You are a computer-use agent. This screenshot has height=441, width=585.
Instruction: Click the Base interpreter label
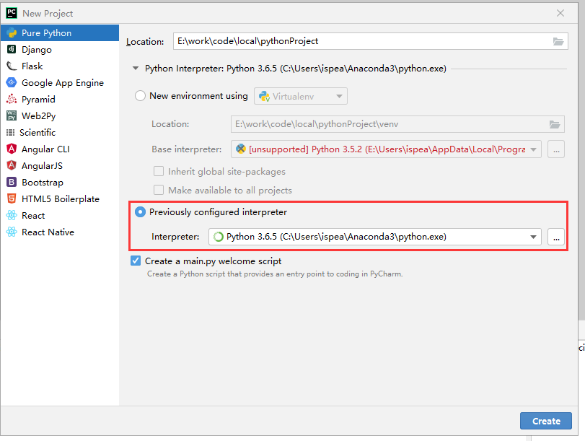187,149
